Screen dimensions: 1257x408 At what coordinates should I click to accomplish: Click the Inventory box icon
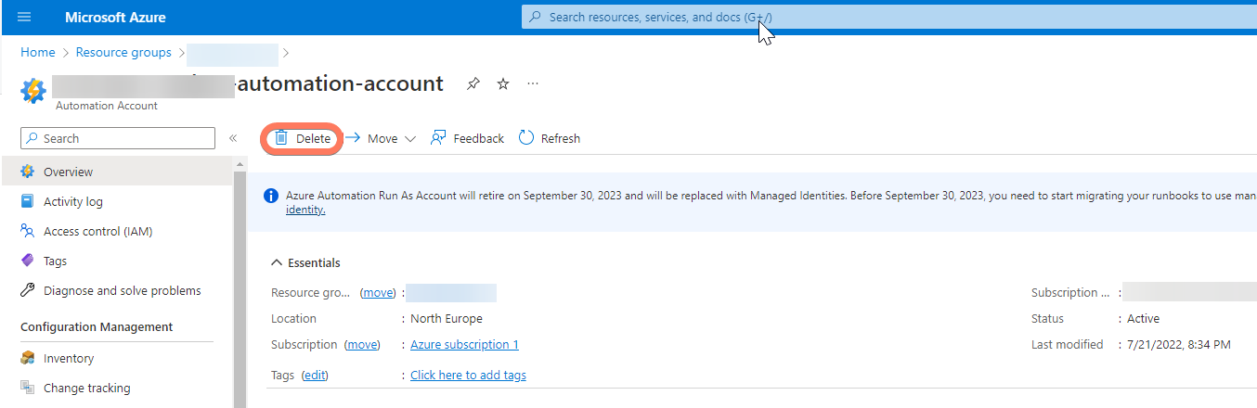(27, 358)
